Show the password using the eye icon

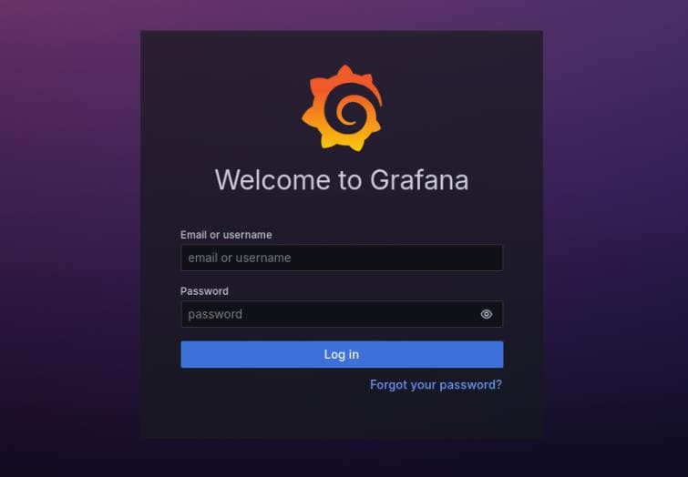(x=487, y=314)
